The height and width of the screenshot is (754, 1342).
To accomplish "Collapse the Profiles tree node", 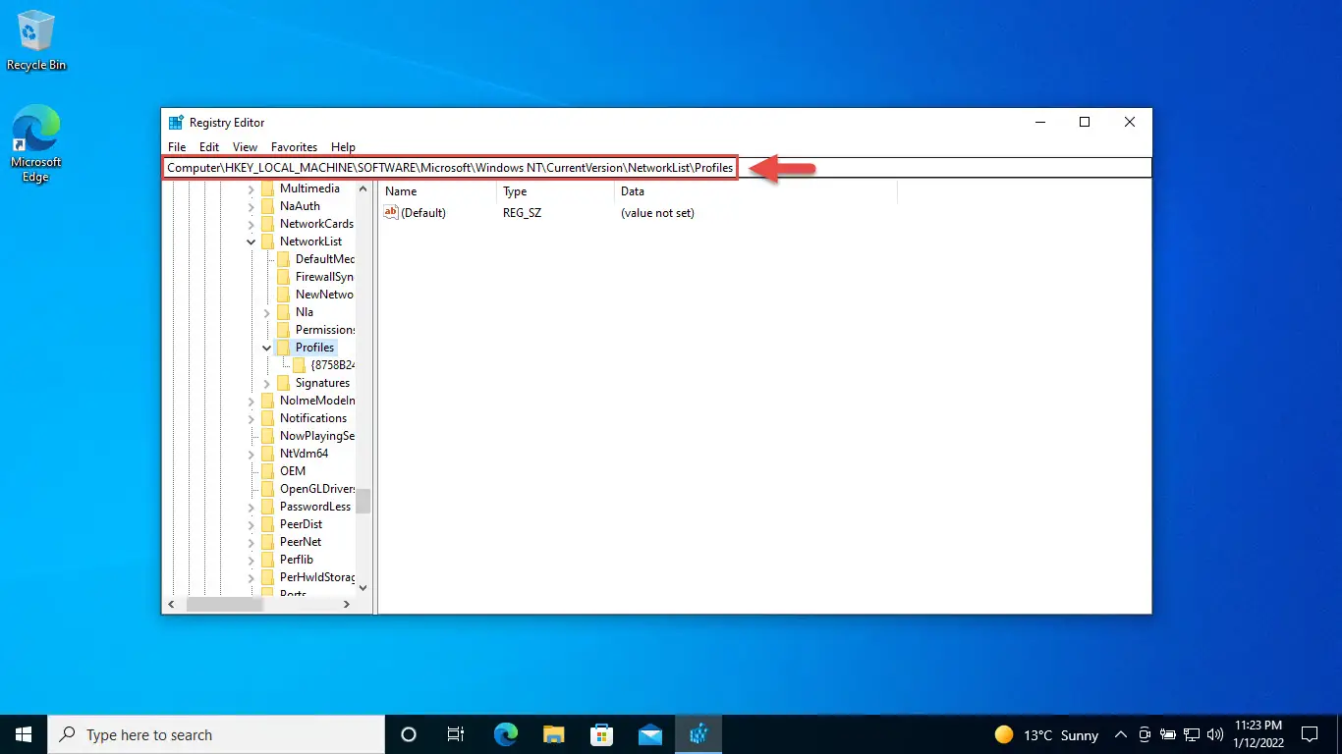I will (x=267, y=348).
